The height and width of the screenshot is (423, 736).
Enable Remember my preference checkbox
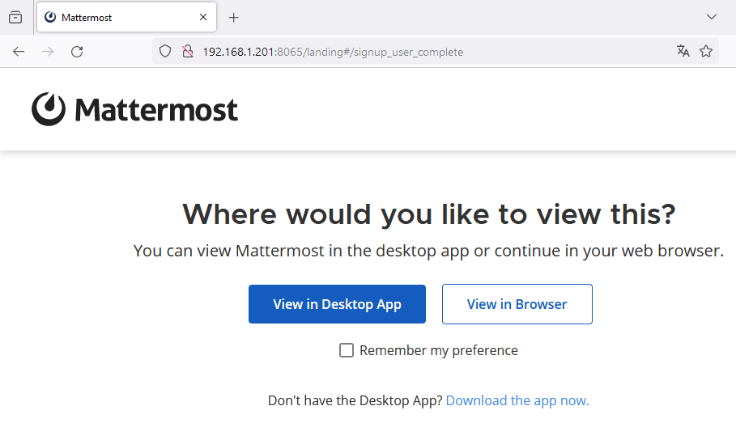347,350
